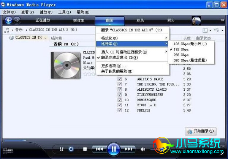Select 256 Kbps bitrate
The image size is (228, 159).
point(191,55)
